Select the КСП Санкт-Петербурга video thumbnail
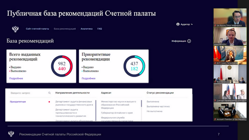The width and height of the screenshot is (249, 140). tap(230, 55)
